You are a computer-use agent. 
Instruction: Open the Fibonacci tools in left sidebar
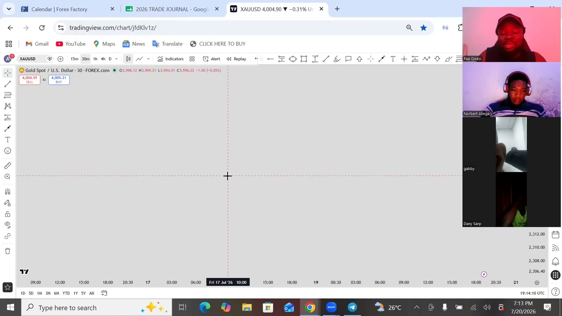7,95
